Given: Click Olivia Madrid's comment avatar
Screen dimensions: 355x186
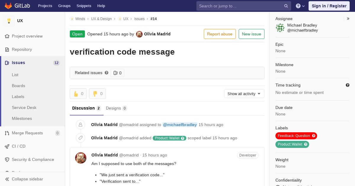Looking at the screenshot, I should tap(81, 158).
